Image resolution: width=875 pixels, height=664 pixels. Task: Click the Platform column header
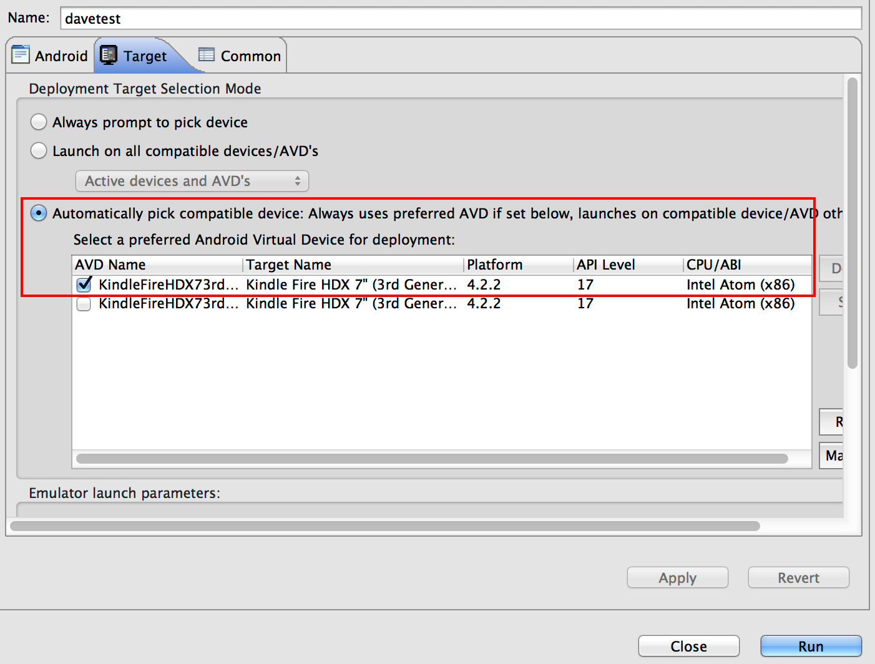click(x=519, y=265)
